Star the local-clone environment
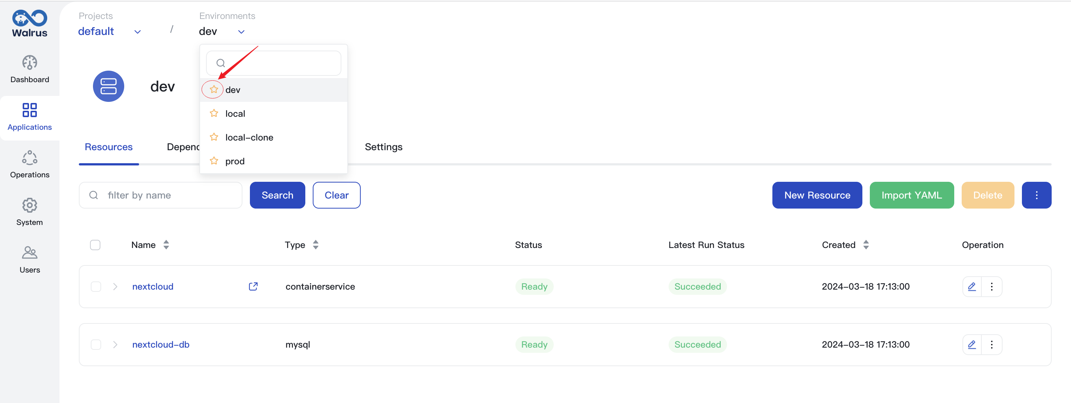The image size is (1071, 403). coord(214,137)
